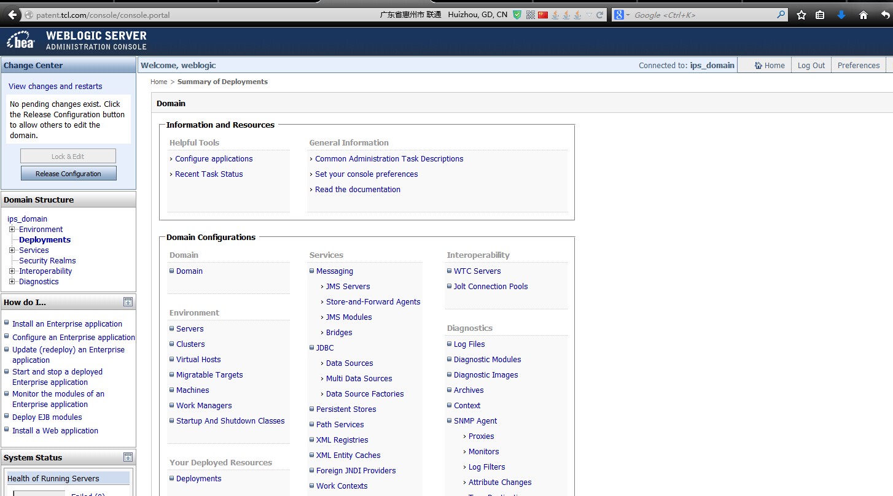The image size is (893, 496).
Task: Click the China flag icon in address bar
Action: pos(543,15)
